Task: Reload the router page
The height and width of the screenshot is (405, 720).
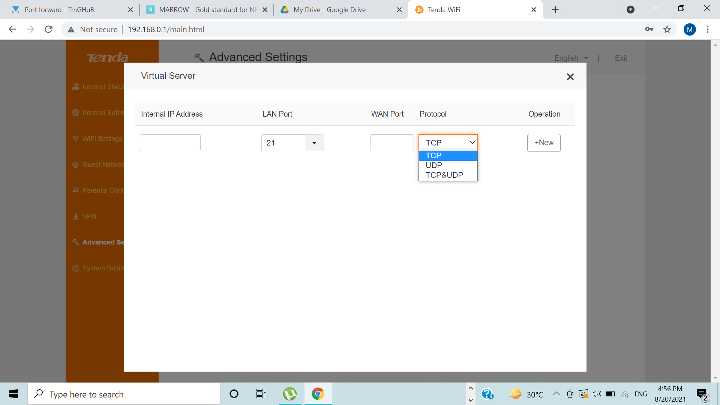Action: pos(48,29)
